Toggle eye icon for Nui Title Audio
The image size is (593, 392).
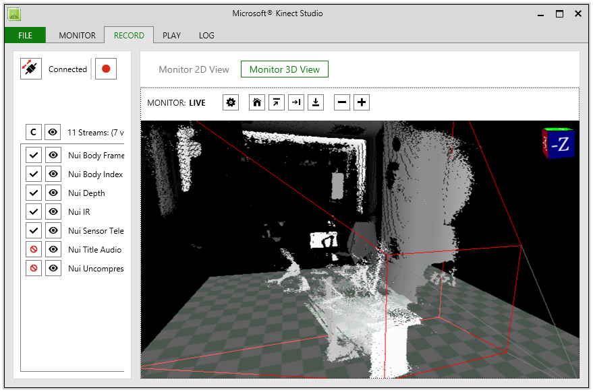pos(53,250)
